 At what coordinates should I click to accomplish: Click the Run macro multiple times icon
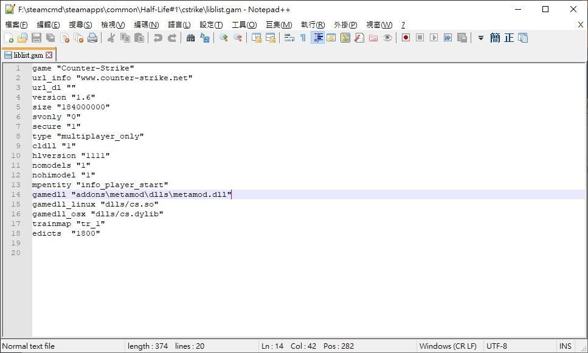click(x=448, y=38)
